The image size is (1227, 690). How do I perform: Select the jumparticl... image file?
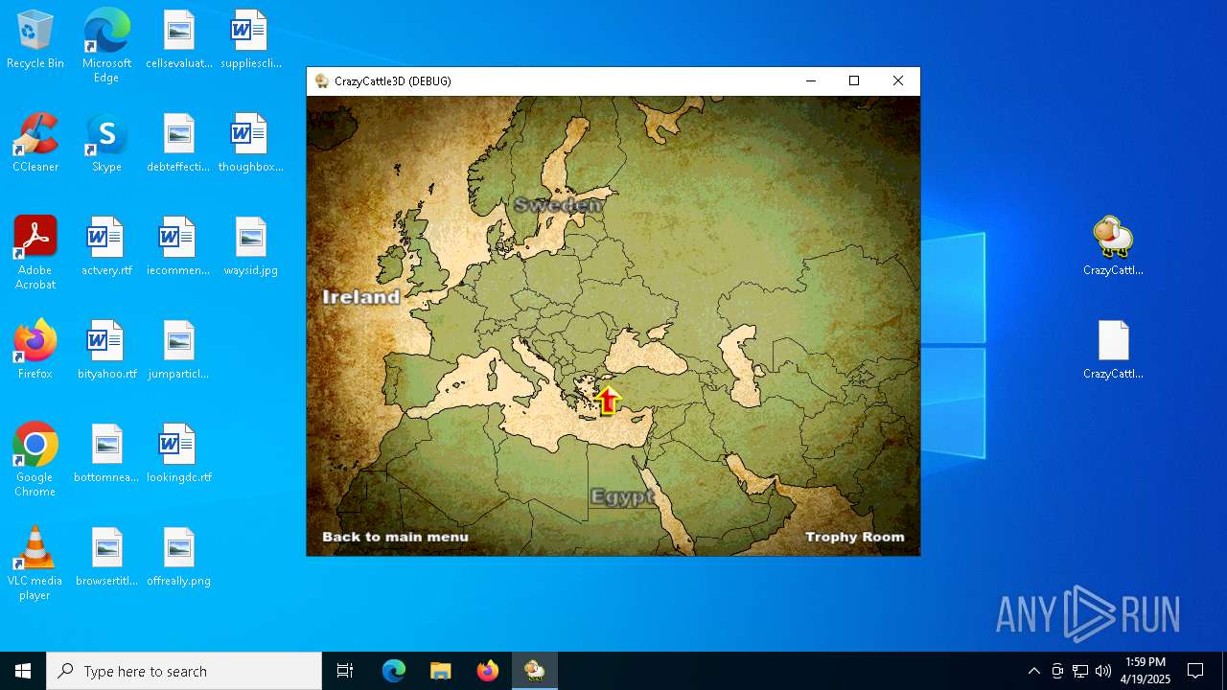(179, 350)
